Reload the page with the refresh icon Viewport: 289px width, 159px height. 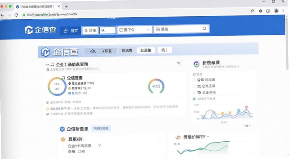click(x=16, y=15)
